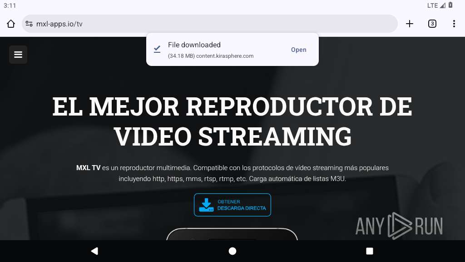Tap the LTE signal status indicator
Viewport: 465px width, 262px height.
coord(436,5)
